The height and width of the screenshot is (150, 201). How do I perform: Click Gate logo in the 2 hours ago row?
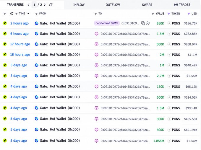pos(37,23)
